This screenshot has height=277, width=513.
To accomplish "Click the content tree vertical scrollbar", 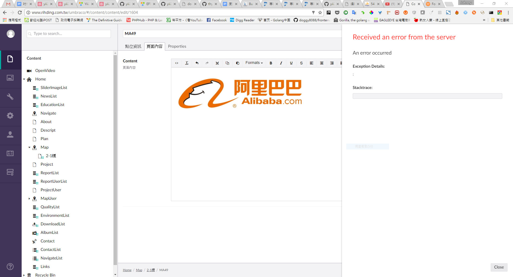I will (115, 160).
